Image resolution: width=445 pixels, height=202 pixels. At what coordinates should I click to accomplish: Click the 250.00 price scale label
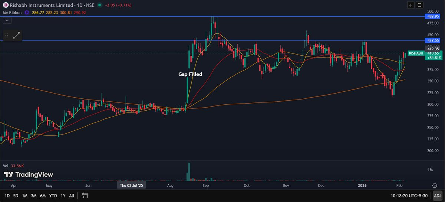[x=432, y=127]
